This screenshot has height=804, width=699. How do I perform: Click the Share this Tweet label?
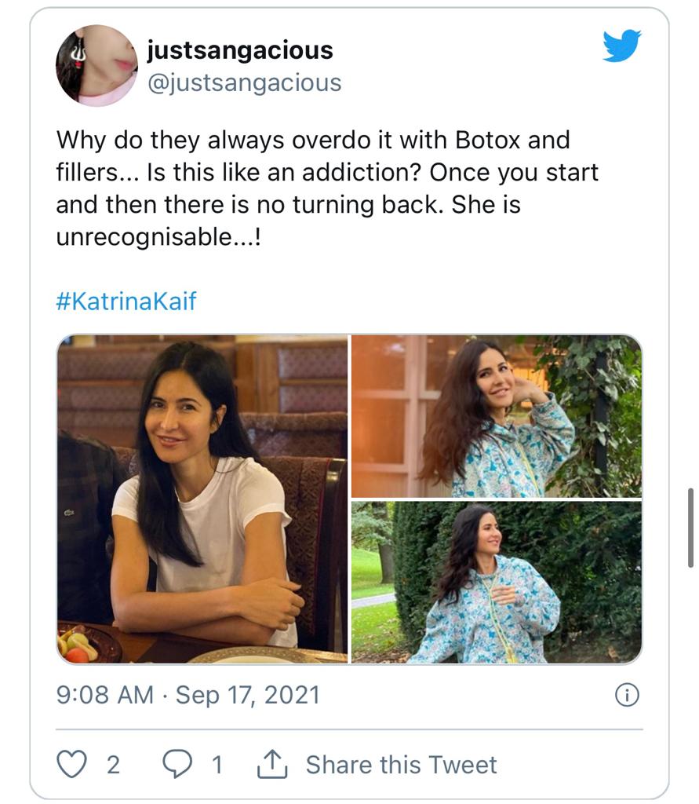pos(400,763)
